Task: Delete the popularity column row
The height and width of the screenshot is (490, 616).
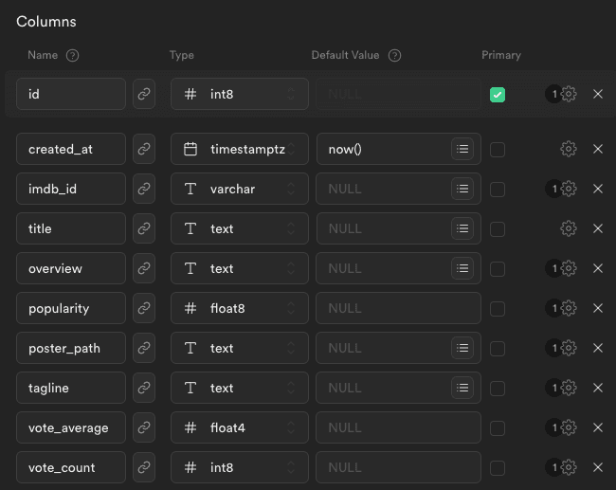Action: pyautogui.click(x=598, y=308)
